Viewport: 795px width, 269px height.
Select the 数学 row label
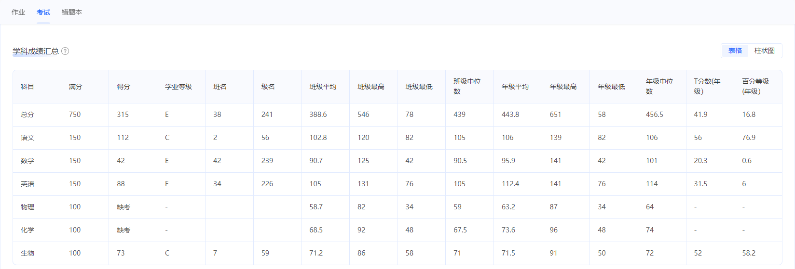pos(27,161)
